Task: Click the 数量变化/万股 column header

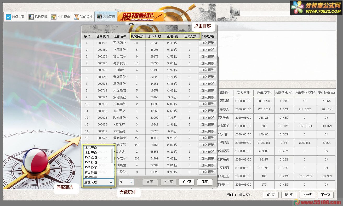Action: (305, 93)
